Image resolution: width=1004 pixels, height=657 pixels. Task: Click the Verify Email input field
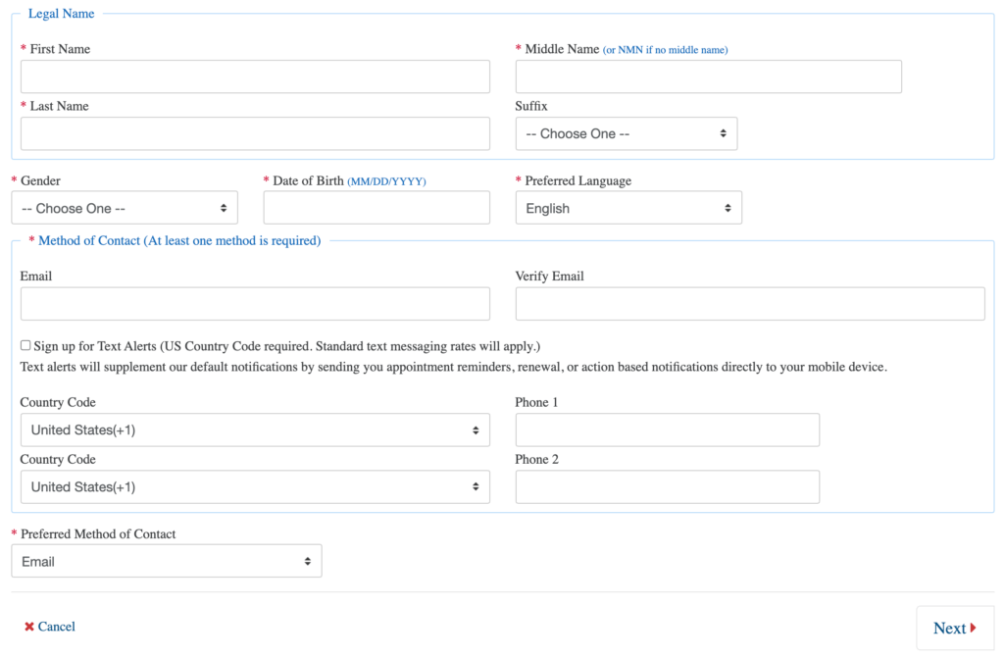pos(750,304)
